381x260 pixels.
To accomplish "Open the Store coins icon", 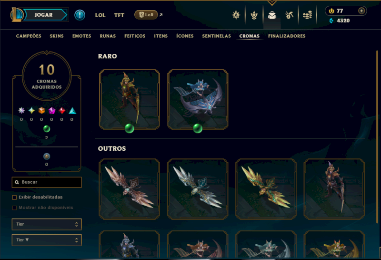I will coord(307,15).
